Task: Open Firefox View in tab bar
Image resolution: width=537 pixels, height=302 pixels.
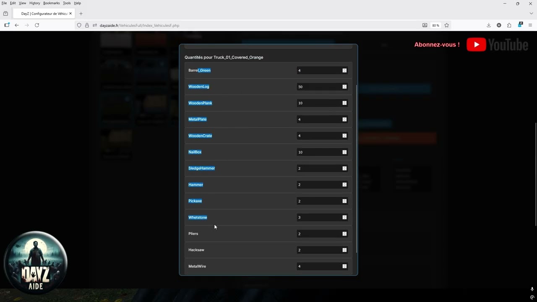Action: [5, 13]
